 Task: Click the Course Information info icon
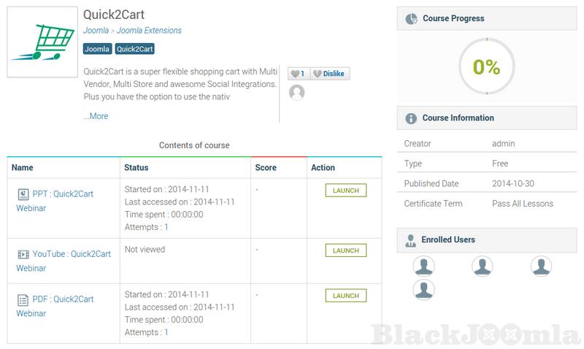[x=411, y=118]
